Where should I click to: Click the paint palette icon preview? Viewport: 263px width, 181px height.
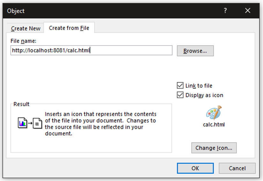click(214, 113)
